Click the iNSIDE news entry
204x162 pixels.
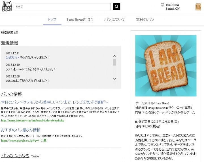(28, 81)
